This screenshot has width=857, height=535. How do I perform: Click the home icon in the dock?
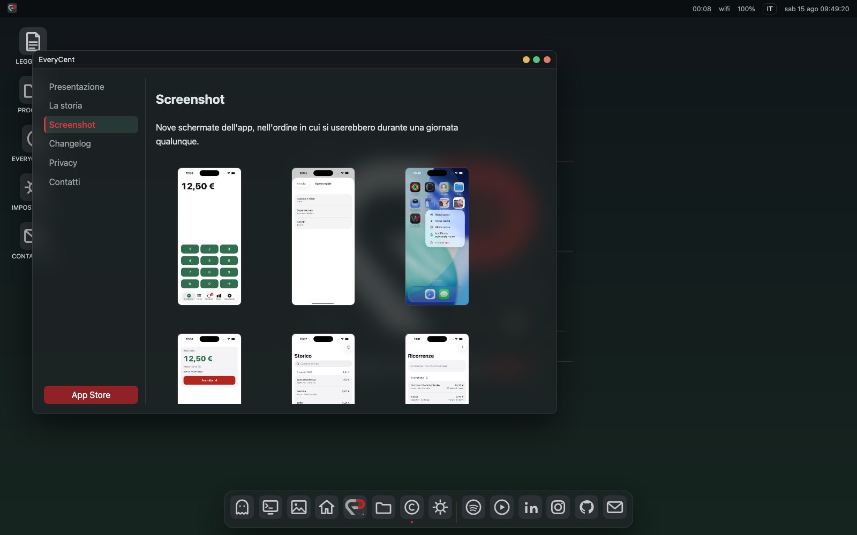(x=327, y=507)
